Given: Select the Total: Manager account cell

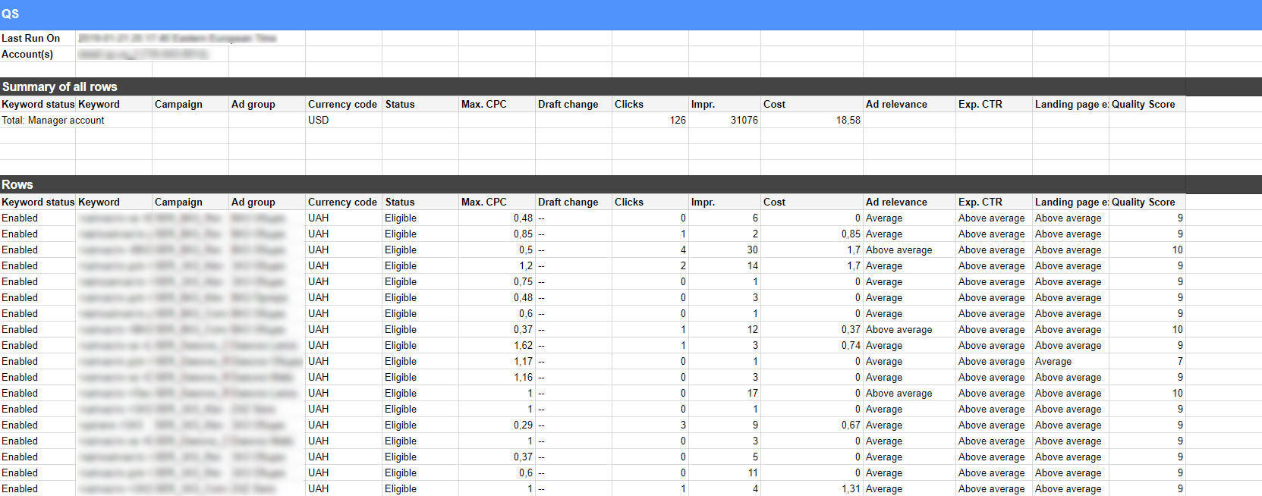Looking at the screenshot, I should [53, 120].
